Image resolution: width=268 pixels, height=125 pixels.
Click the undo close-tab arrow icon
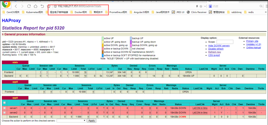coord(42,6)
